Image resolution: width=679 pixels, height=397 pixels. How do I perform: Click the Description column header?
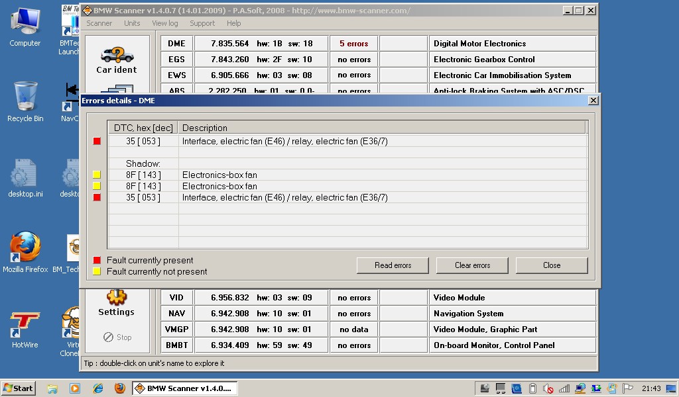[381, 128]
